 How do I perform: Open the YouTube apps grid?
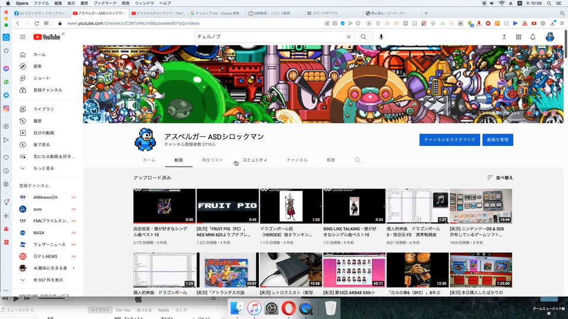point(518,37)
